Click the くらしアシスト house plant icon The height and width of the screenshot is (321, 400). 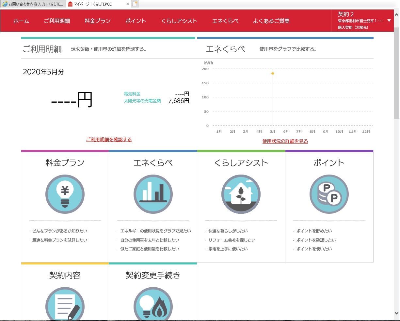[x=241, y=194]
